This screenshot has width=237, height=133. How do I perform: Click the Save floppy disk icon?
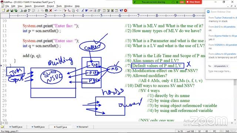(11, 11)
